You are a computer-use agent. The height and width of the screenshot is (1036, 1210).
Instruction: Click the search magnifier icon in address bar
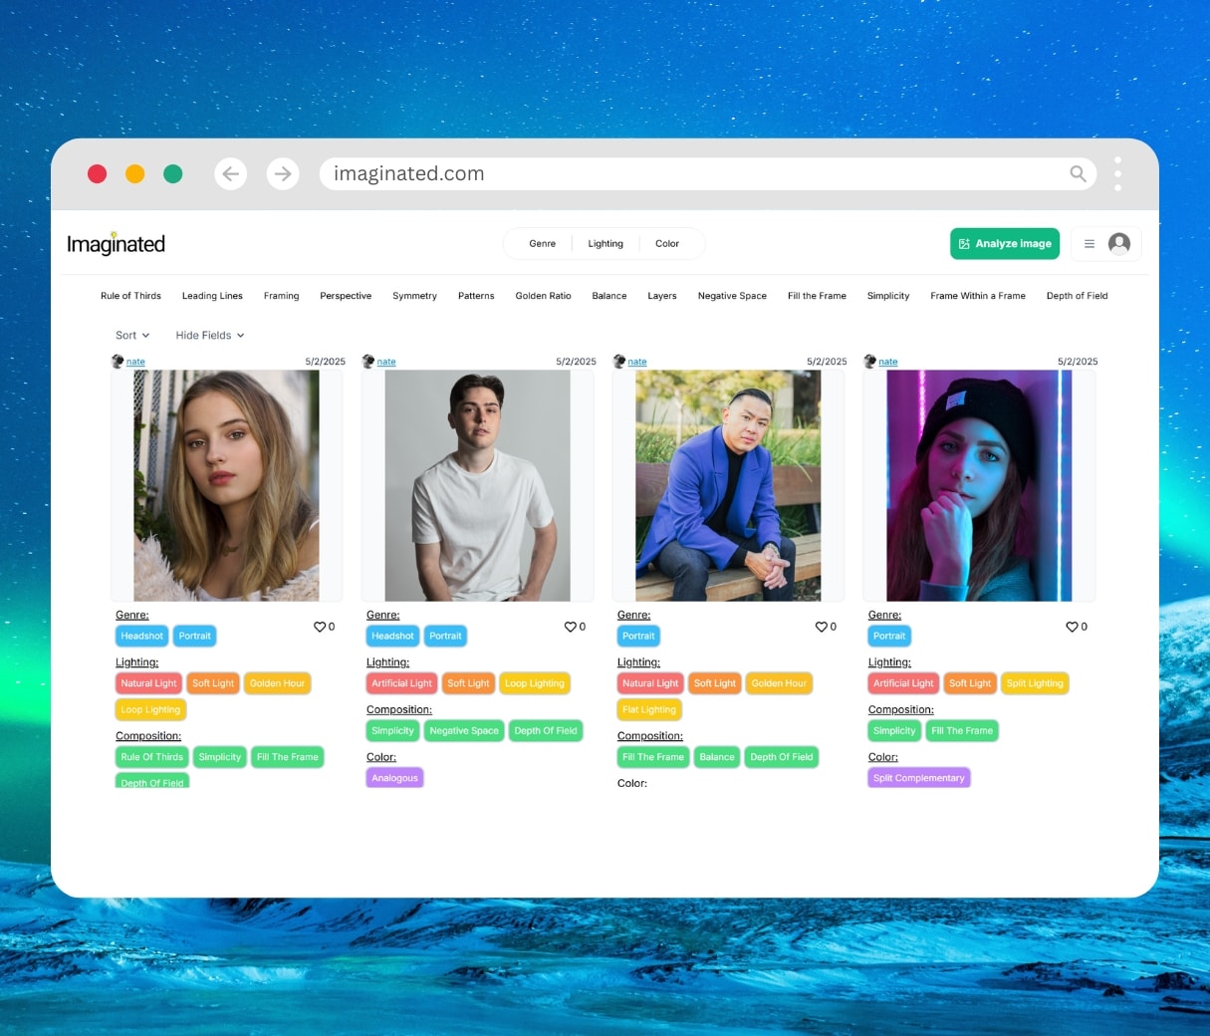click(x=1078, y=174)
